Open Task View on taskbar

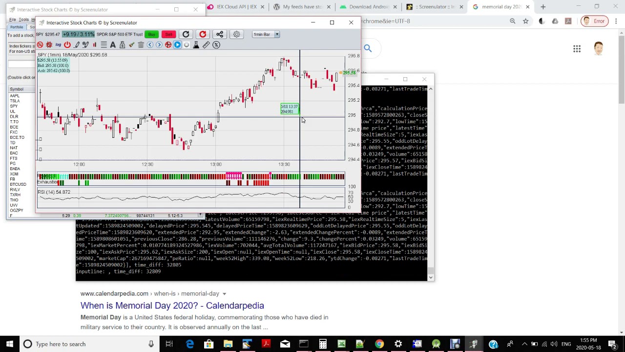pyautogui.click(x=169, y=344)
